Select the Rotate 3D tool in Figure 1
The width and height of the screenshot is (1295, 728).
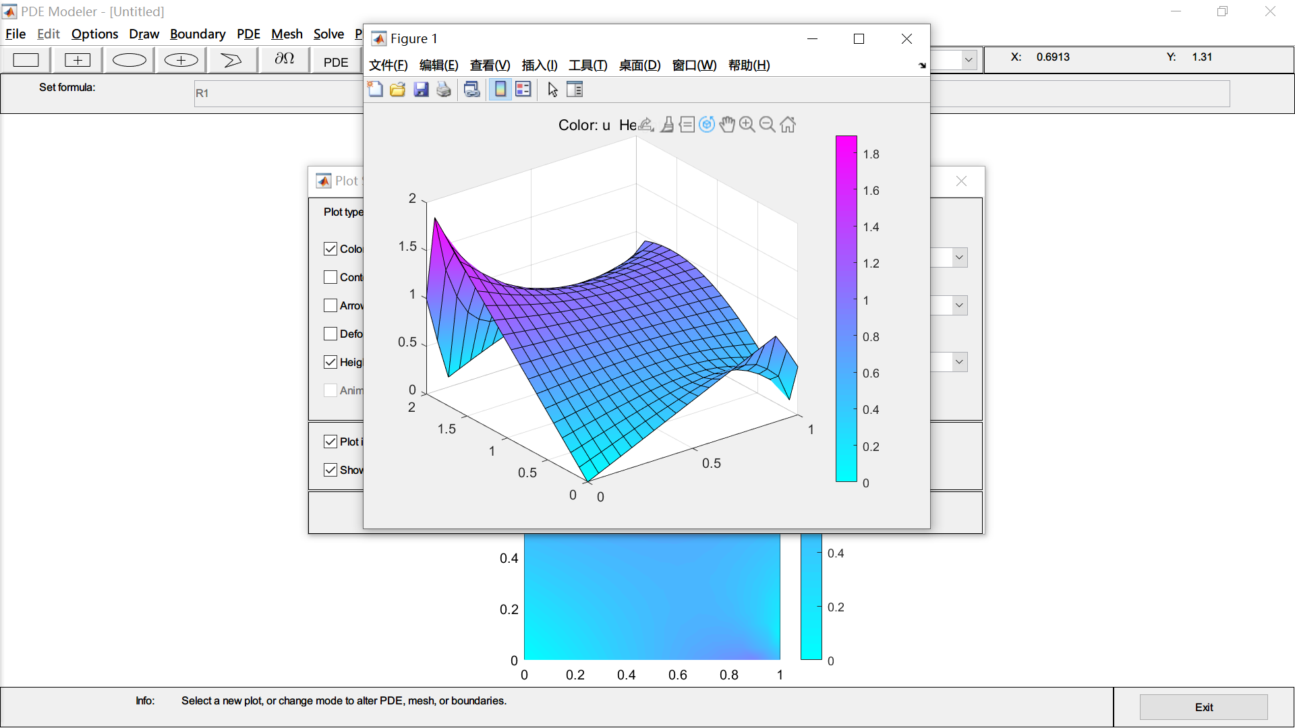706,124
